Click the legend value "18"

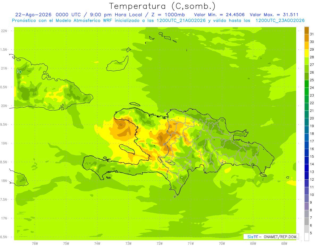pyautogui.click(x=312, y=133)
